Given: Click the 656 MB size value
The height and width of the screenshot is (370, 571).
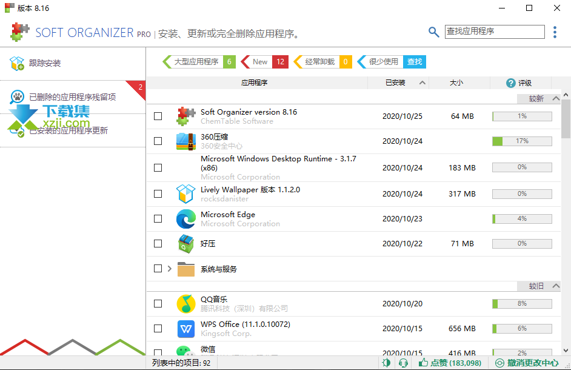Looking at the screenshot, I should pos(462,329).
